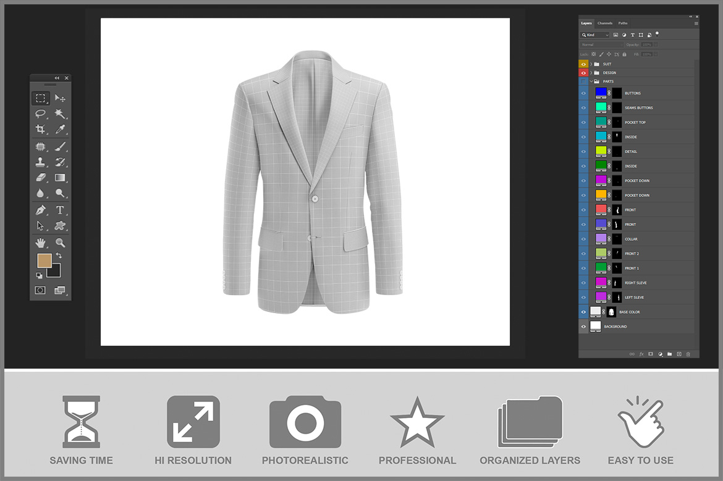Add a layer mask from panel footer
The height and width of the screenshot is (481, 723).
(x=651, y=354)
